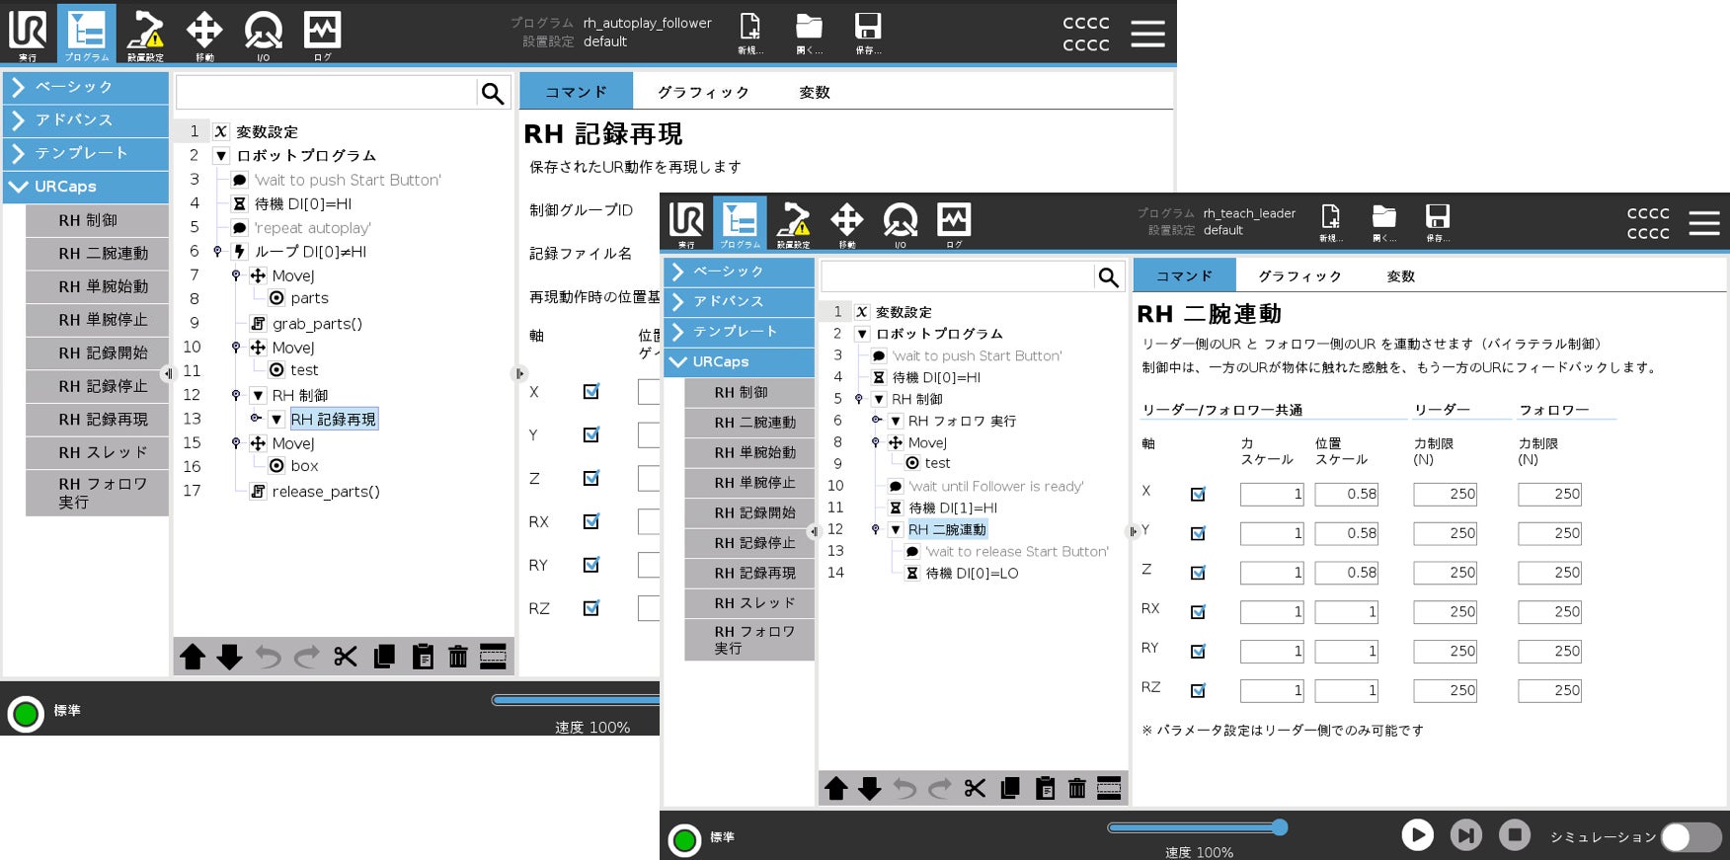Open the 移動 (Move) screen in the rh_teach_leader window
Screen dimensions: 1730x860
(847, 224)
